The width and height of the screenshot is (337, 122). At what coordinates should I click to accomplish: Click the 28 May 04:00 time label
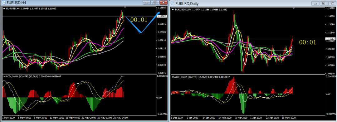[x=121, y=118]
